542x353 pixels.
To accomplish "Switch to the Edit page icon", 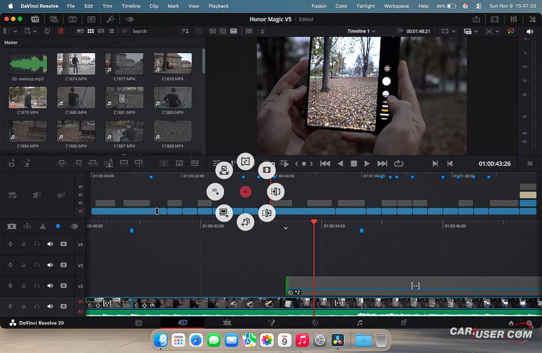I will [x=227, y=323].
